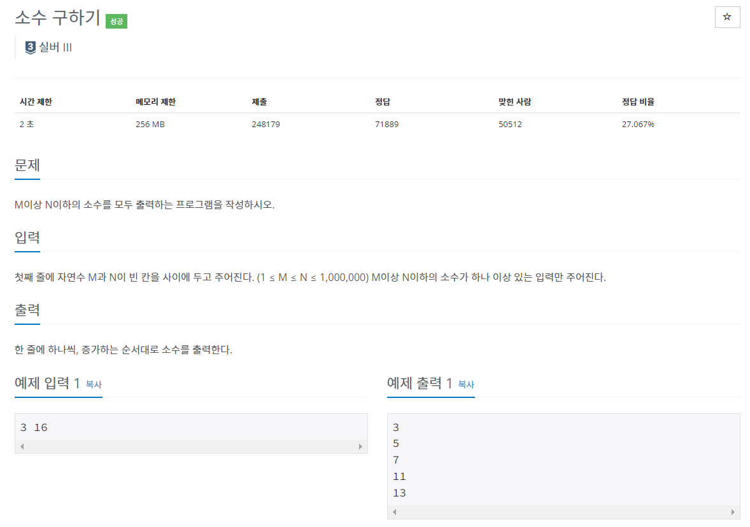Click the 정답 column header
Screen dimensions: 750x527
[x=383, y=102]
